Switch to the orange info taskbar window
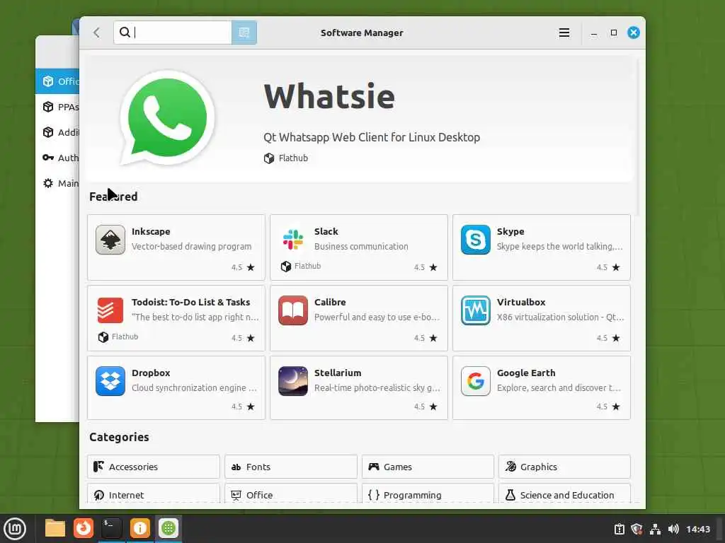 click(139, 528)
